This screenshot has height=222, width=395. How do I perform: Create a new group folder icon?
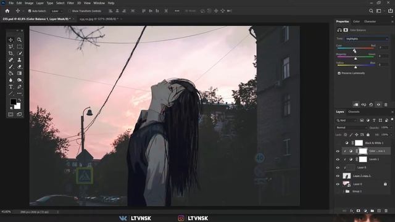[x=372, y=211]
